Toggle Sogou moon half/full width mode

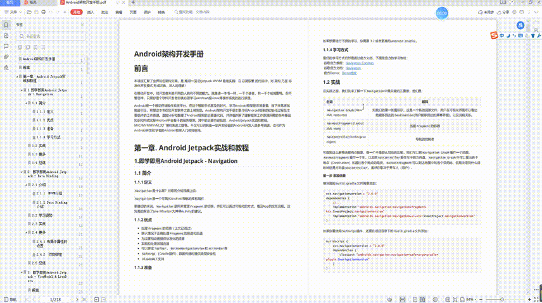coord(508,35)
